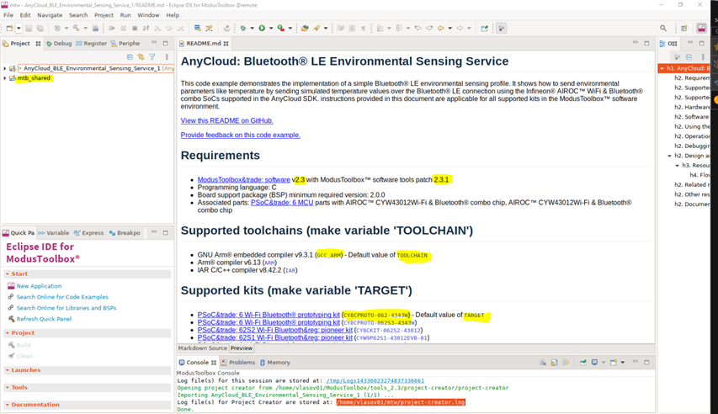Toggle the highlighted toolbar button left of Search

click(x=502, y=29)
